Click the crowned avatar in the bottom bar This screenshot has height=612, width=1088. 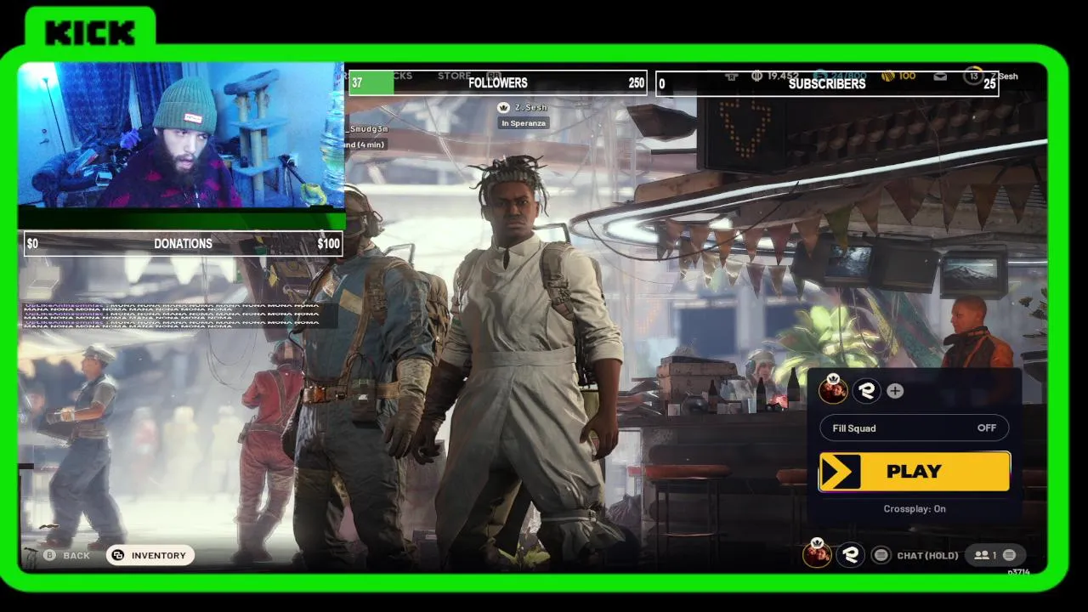pyautogui.click(x=817, y=553)
